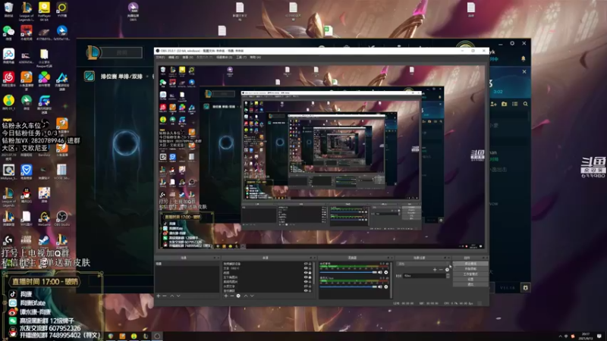Viewport: 607px width, 341px height.
Task: Click 设置 button in OBS controls
Action: [x=470, y=279]
